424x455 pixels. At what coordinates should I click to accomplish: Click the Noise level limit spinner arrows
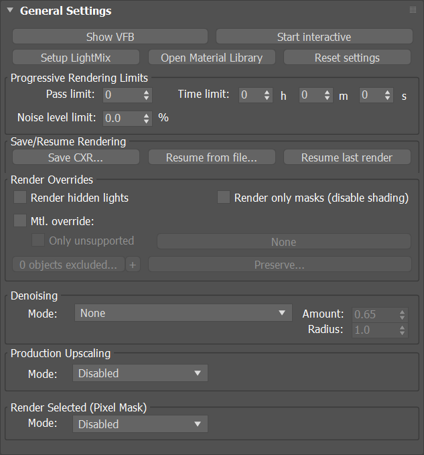[147, 119]
